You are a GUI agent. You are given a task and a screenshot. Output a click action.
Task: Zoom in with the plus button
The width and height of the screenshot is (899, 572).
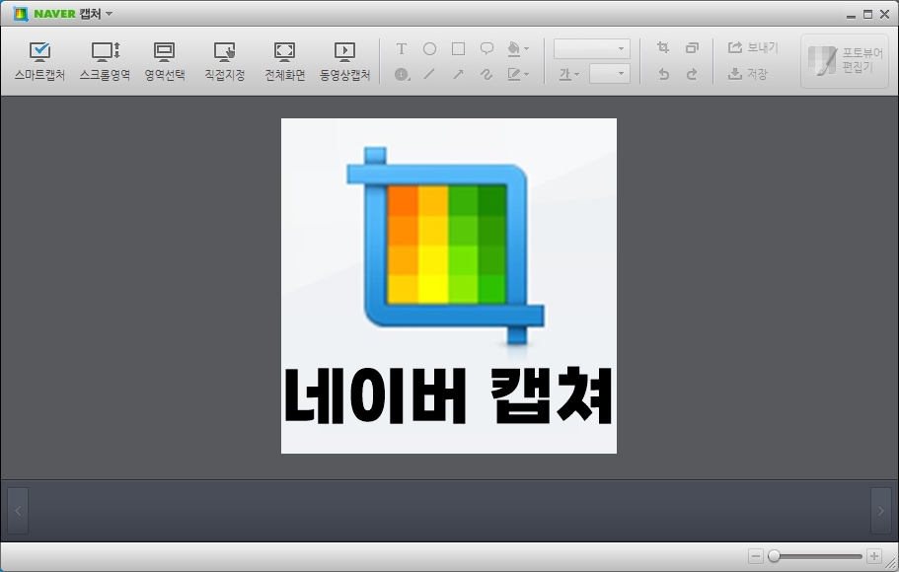coord(873,556)
